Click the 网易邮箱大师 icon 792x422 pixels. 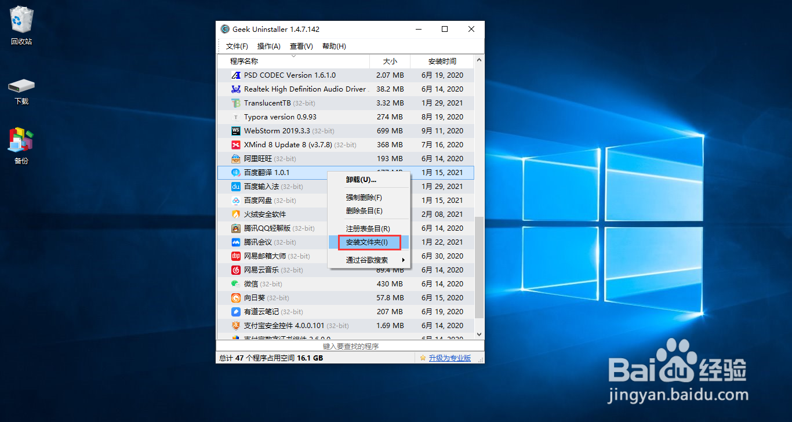[235, 256]
